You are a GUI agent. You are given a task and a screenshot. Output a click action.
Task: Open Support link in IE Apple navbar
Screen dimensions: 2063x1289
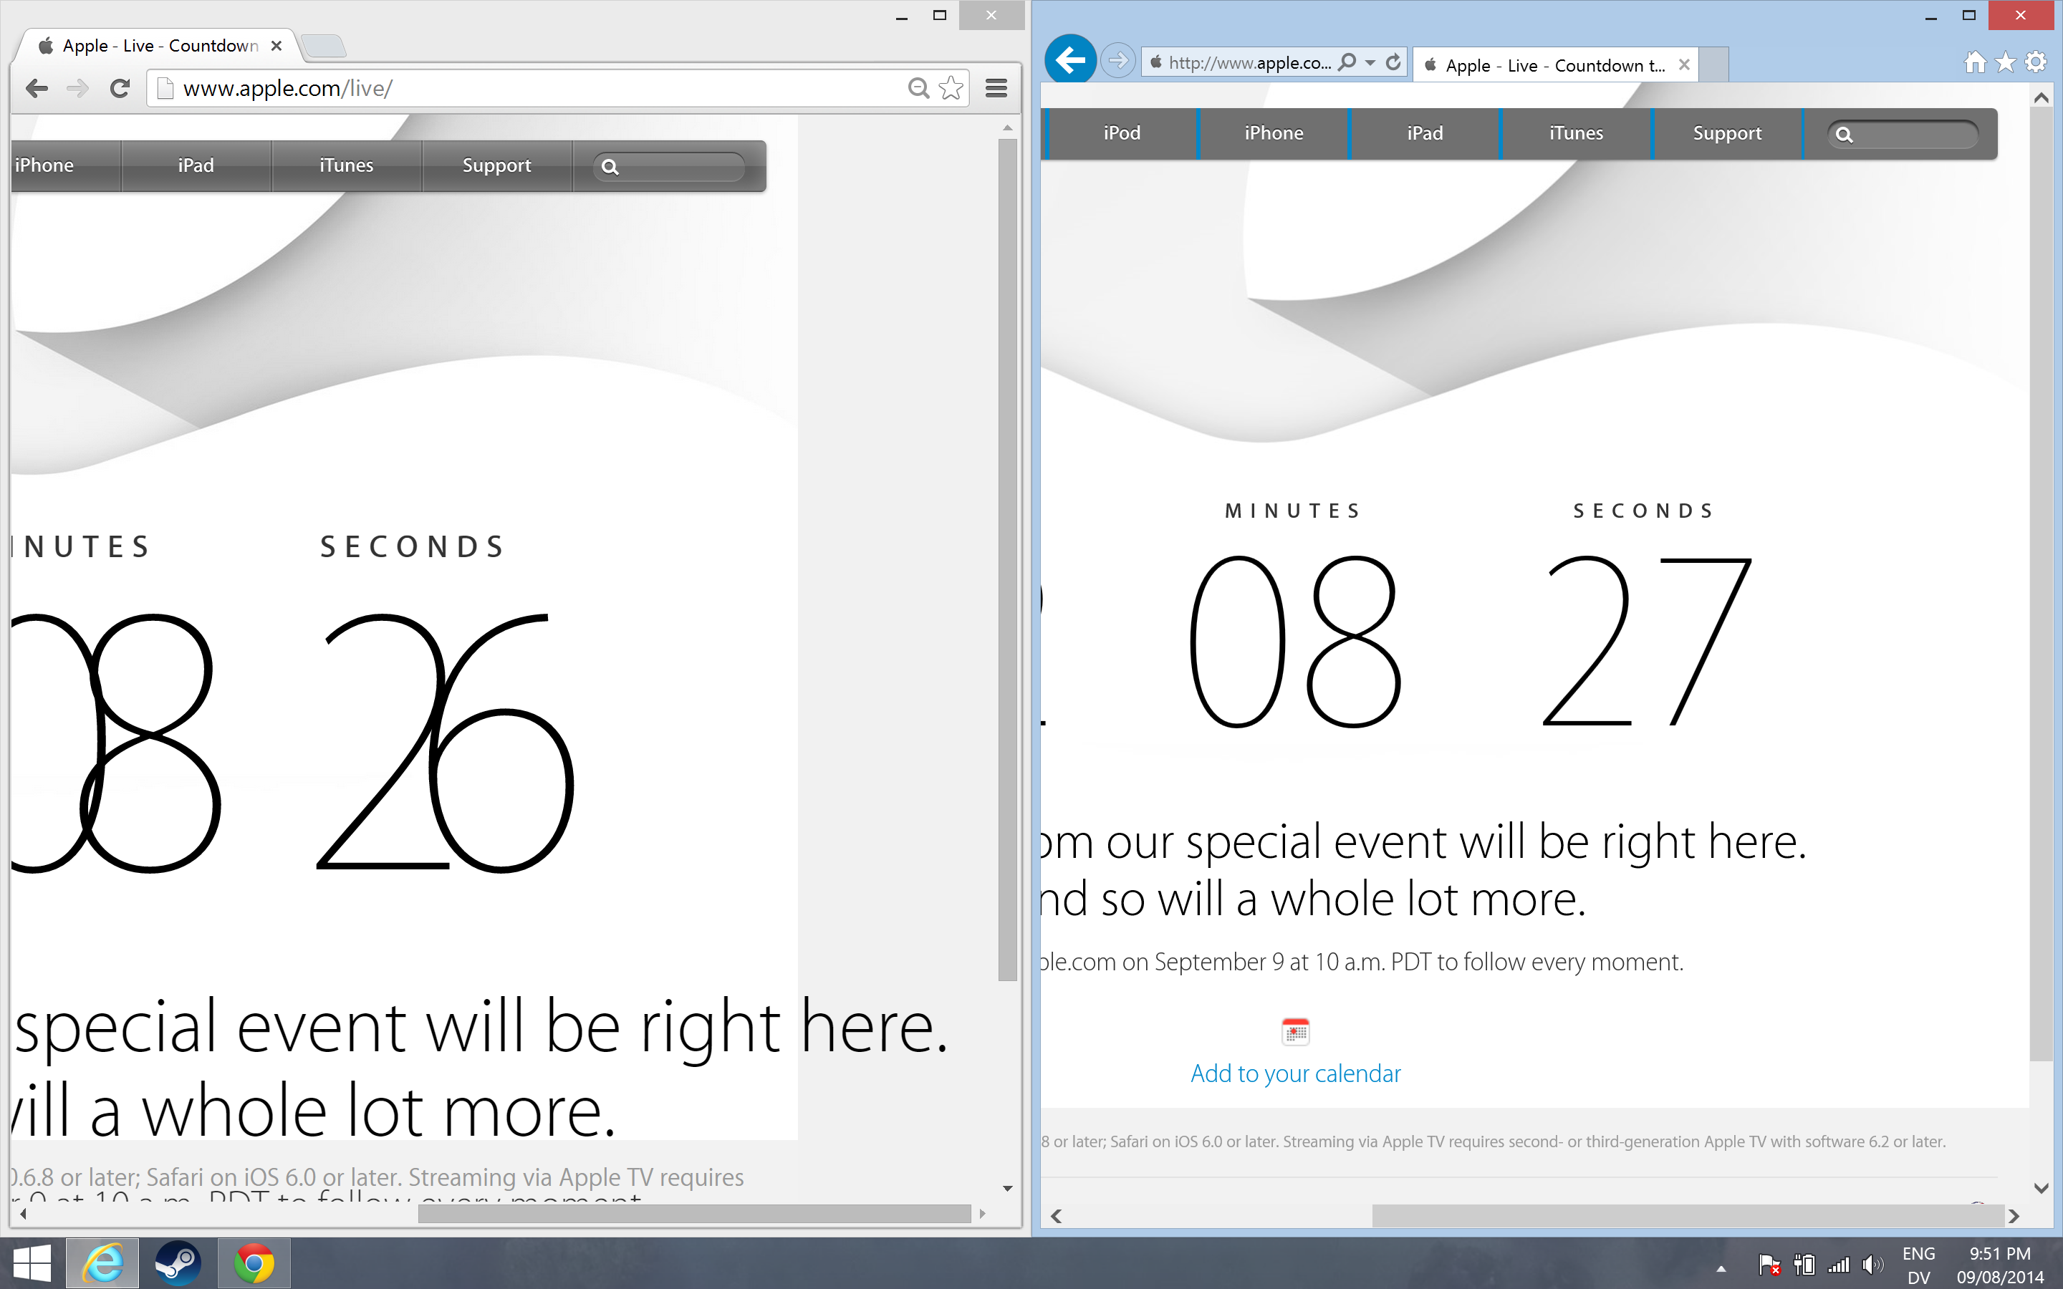(1726, 133)
